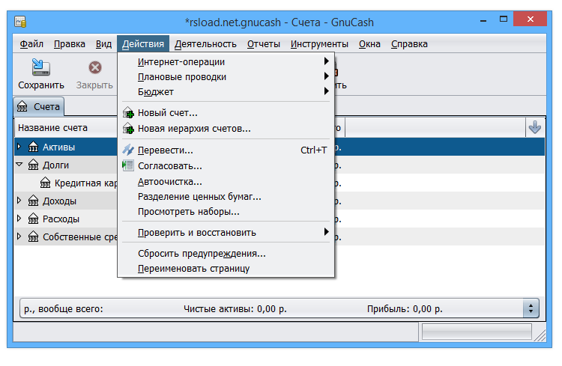Click Прибыль: 0,00 р. summary text
The height and width of the screenshot is (366, 562).
[405, 308]
